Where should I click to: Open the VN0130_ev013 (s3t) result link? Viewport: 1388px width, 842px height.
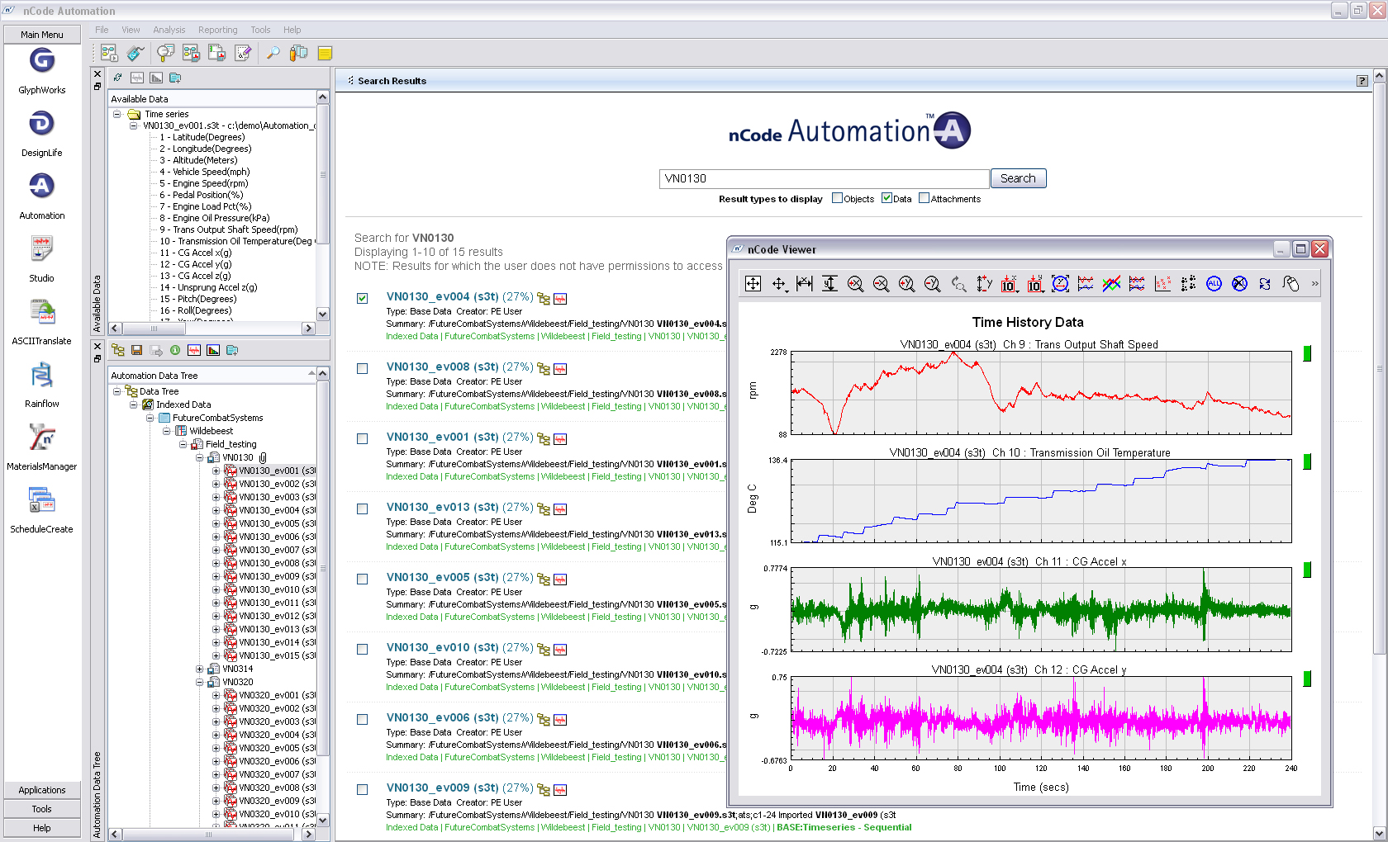[442, 508]
